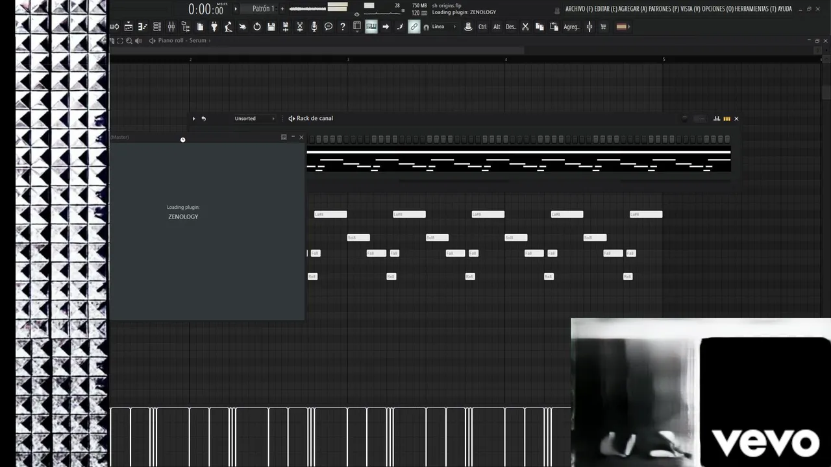Toggle the piano roll speaker preview icon
Screen dimensions: 831x467
(x=138, y=40)
